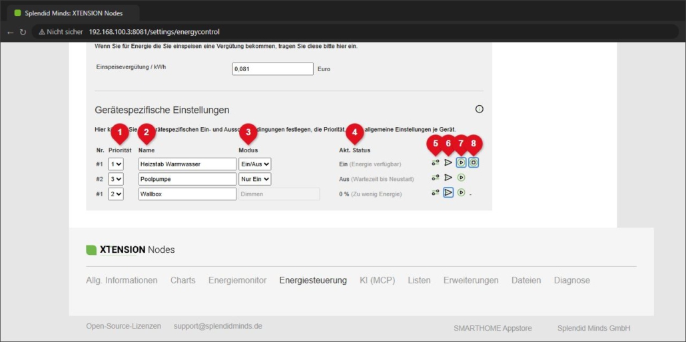Open priority dropdown for Wallbox
Viewport: 686px width, 342px height.
click(x=115, y=194)
